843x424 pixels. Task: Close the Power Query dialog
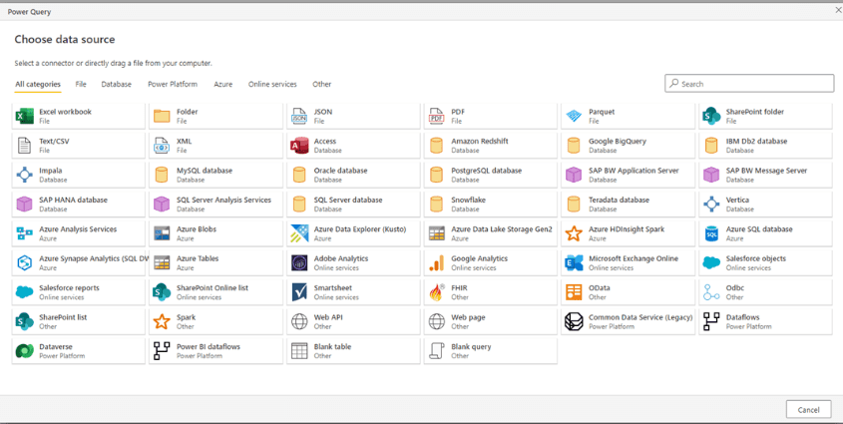pyautogui.click(x=838, y=11)
